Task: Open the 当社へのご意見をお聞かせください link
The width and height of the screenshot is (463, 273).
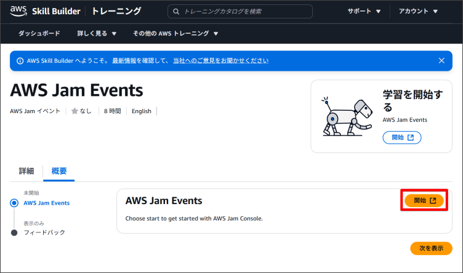Action: 220,61
